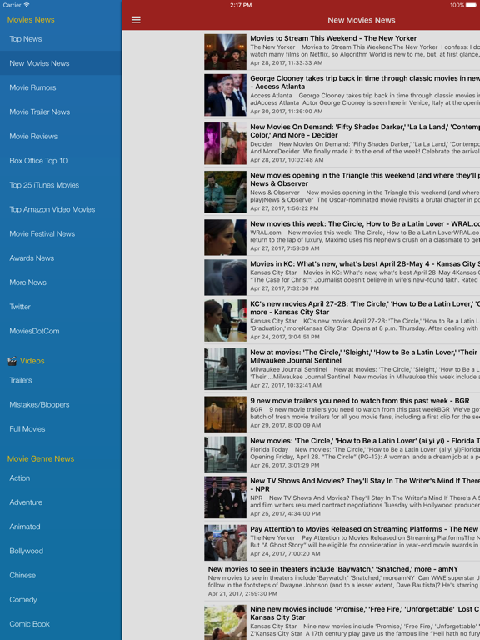Viewport: 480px width, 640px height.
Task: Open Top 25 iTunes Movies
Action: tap(61, 185)
